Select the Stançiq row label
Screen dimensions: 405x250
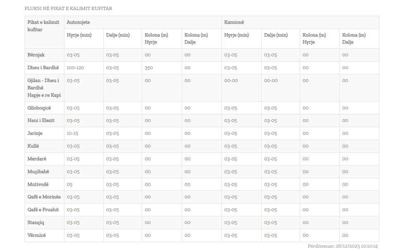coord(36,223)
